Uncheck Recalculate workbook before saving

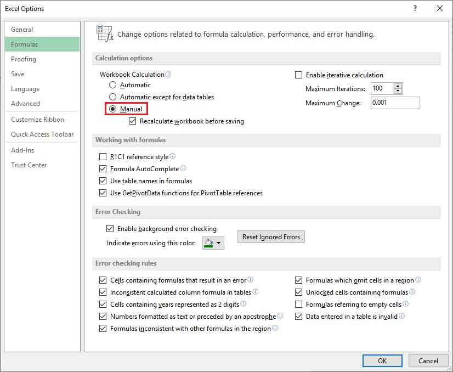point(132,121)
